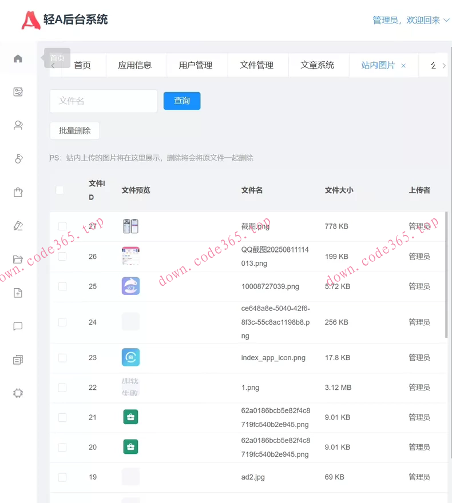
Task: Switch to the 首页 tab
Action: click(82, 65)
